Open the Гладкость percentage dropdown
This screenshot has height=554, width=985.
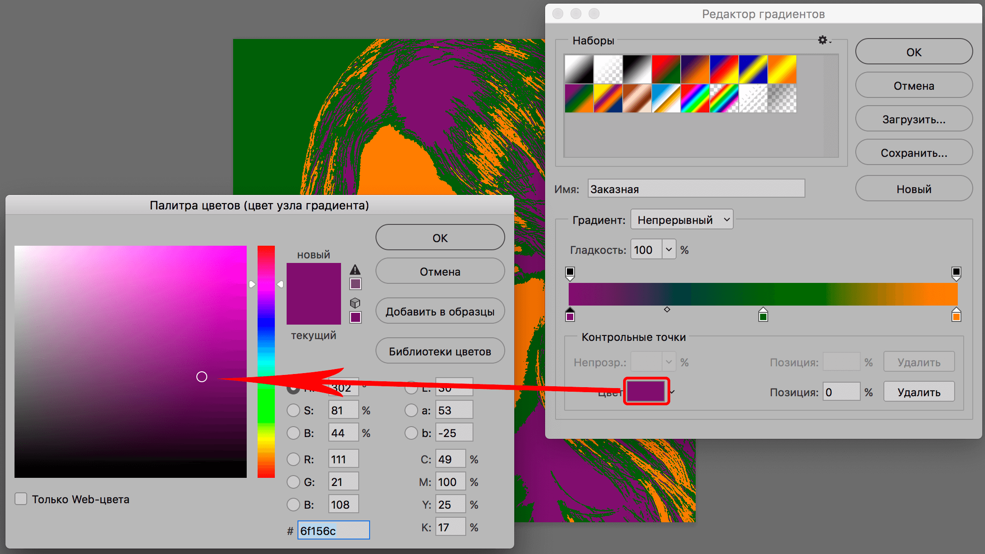click(669, 249)
